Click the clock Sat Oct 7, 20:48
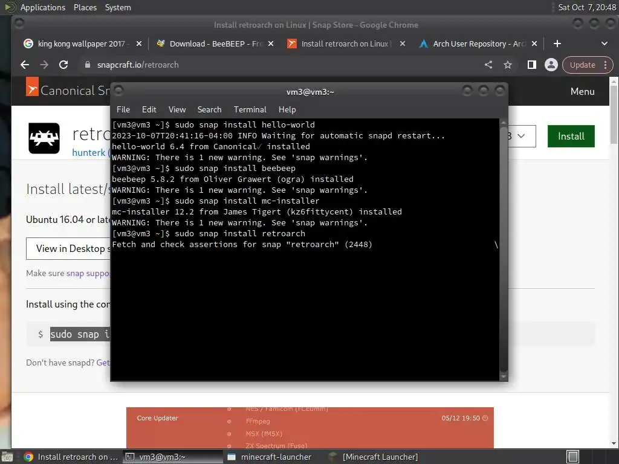 point(586,7)
